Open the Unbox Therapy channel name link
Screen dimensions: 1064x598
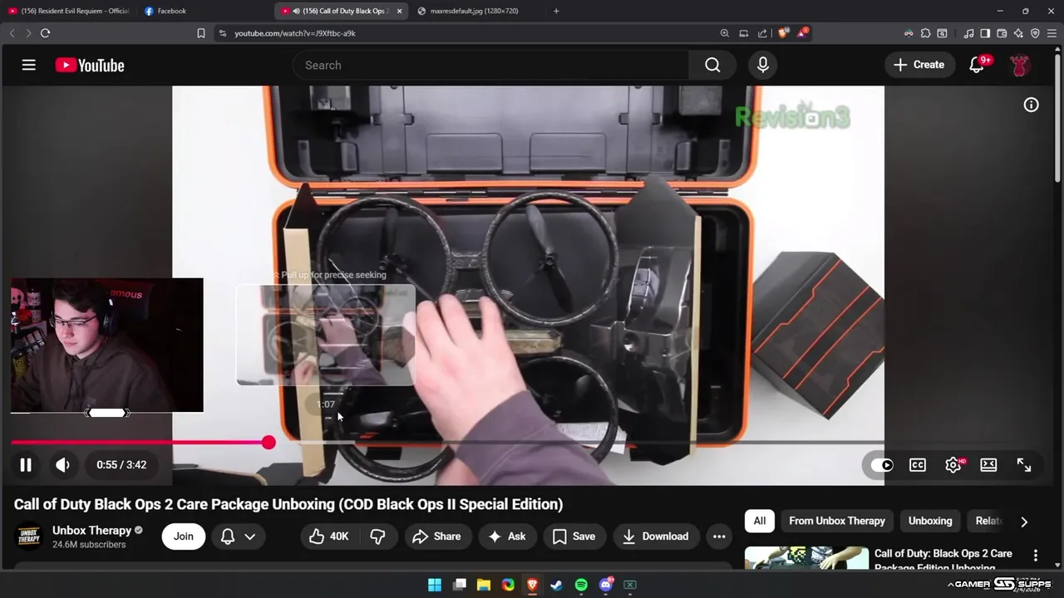click(91, 530)
